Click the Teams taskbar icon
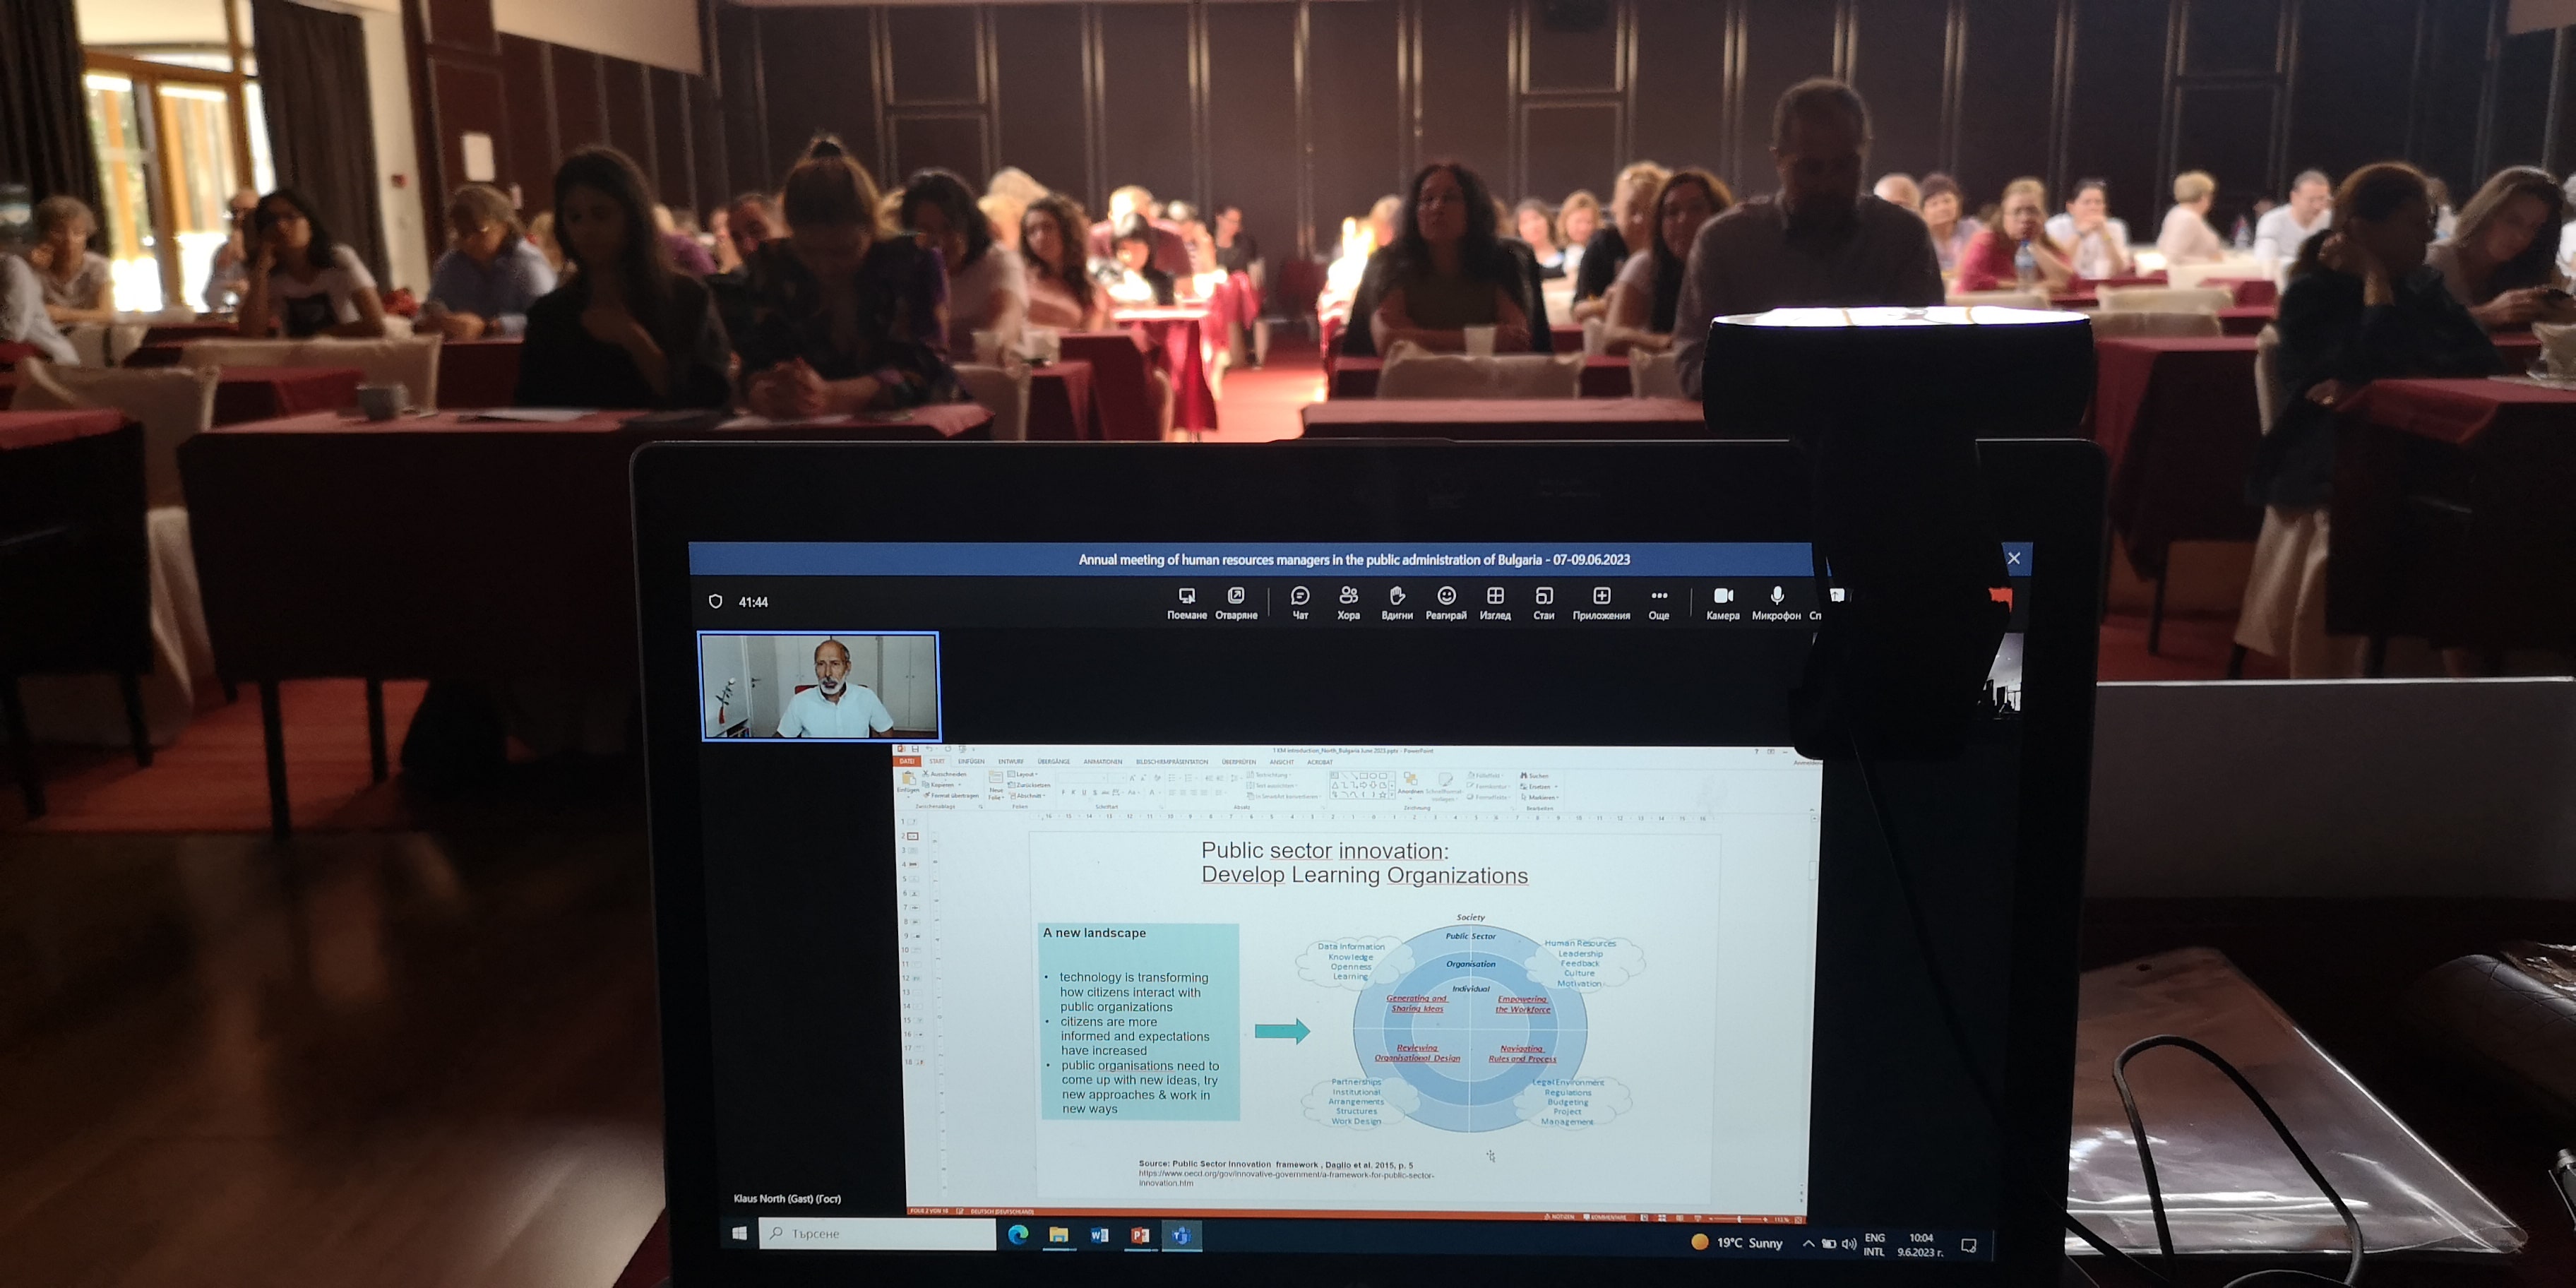The image size is (2576, 1288). tap(1181, 1235)
